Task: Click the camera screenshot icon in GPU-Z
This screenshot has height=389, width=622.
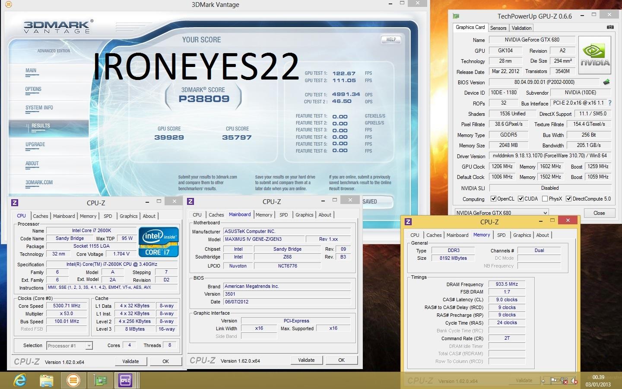Action: (x=610, y=27)
